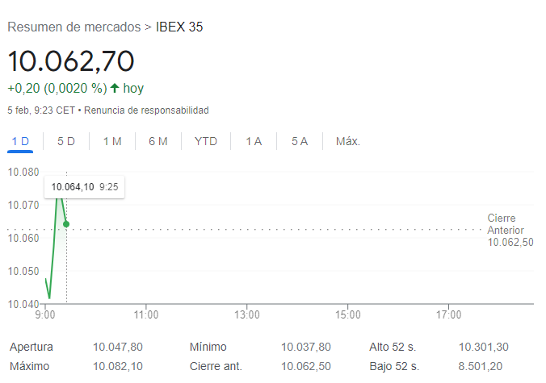The height and width of the screenshot is (383, 546).
Task: Click the 13:00 time axis label
Action: coord(246,314)
